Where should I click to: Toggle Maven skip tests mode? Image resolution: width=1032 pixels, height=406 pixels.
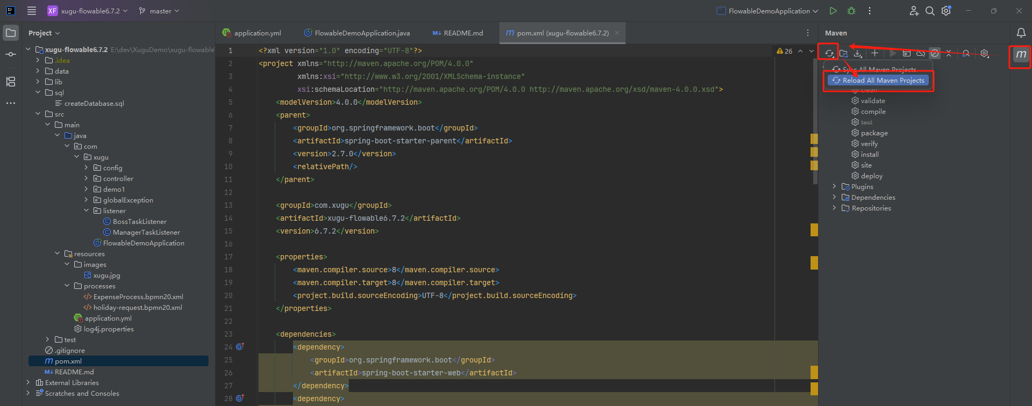coord(935,53)
